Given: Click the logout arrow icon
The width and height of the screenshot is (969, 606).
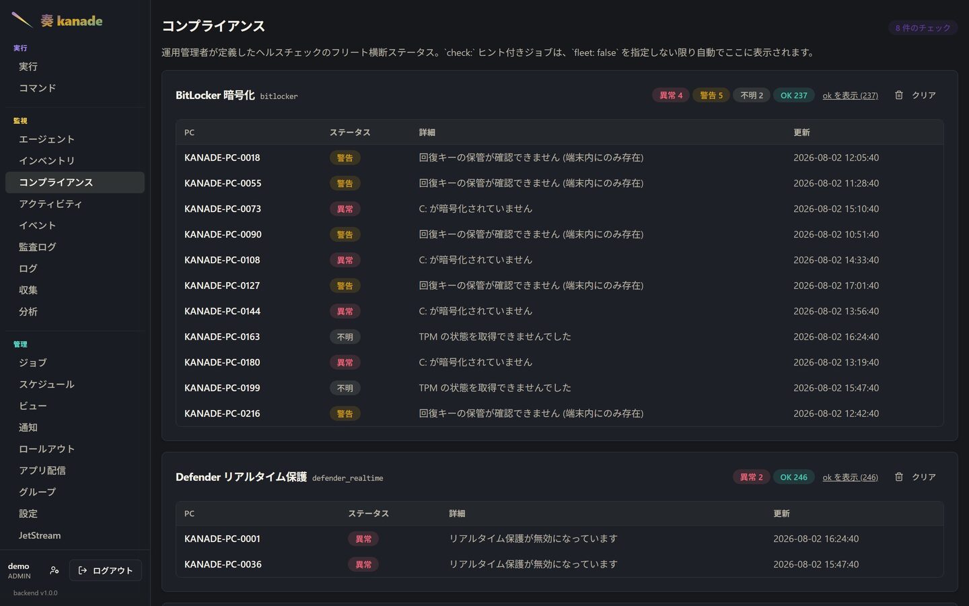Looking at the screenshot, I should tap(83, 570).
